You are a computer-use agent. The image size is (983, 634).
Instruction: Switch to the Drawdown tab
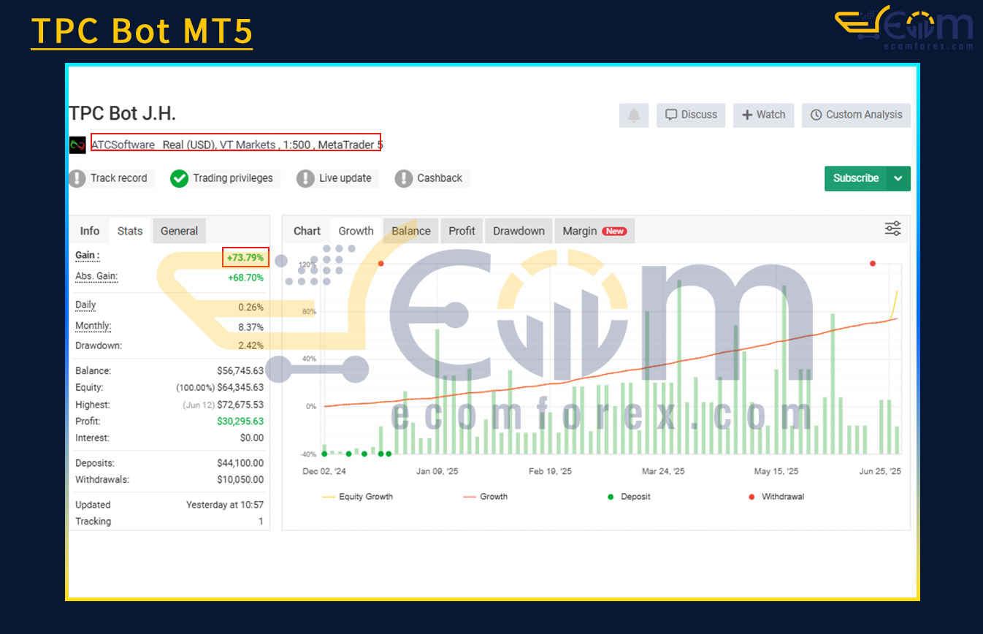[x=519, y=231]
